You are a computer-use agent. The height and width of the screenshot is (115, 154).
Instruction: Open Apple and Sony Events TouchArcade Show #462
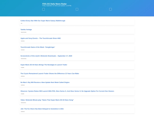(40, 38)
